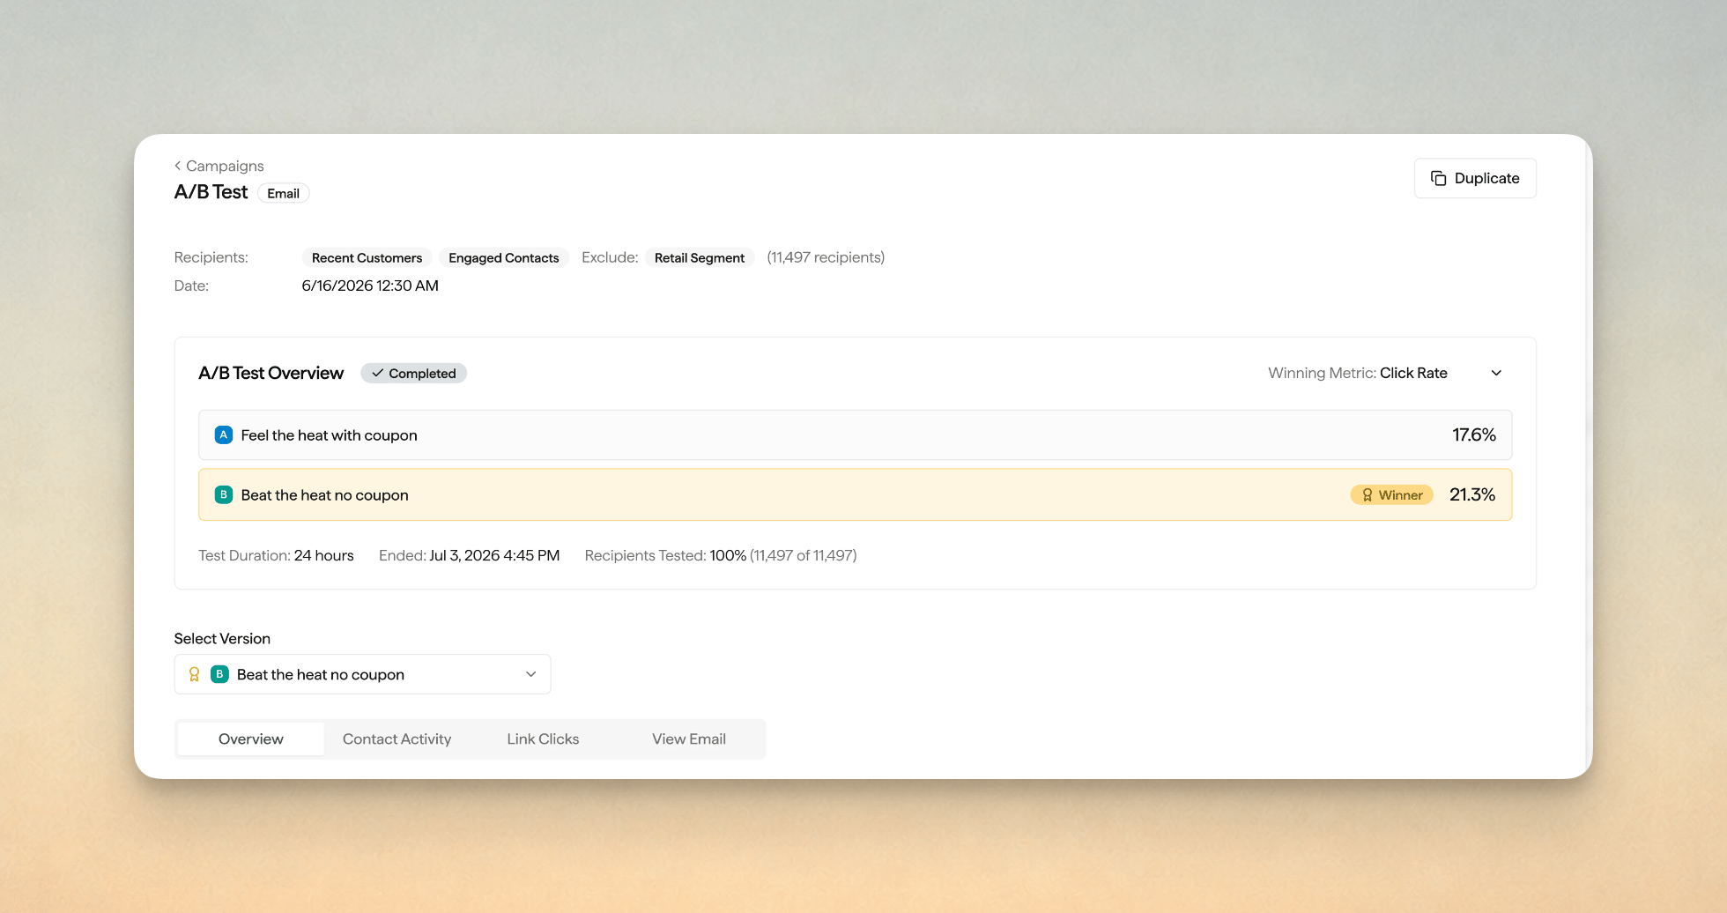Screen dimensions: 1727x913
Task: Click the blue A variant icon
Action: pyautogui.click(x=224, y=434)
